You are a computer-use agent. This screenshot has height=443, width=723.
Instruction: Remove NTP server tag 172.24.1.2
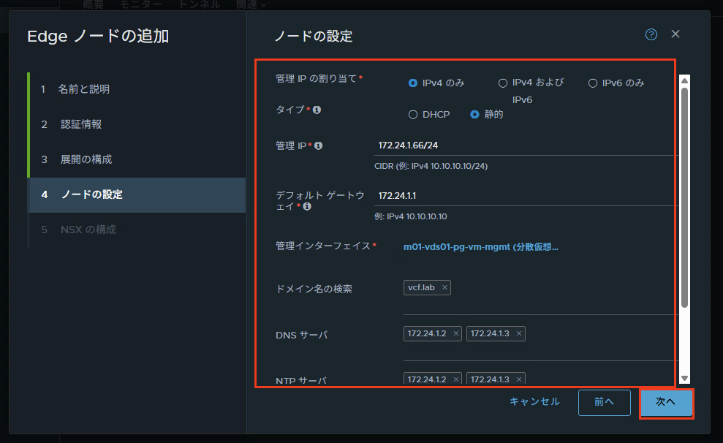tap(456, 379)
